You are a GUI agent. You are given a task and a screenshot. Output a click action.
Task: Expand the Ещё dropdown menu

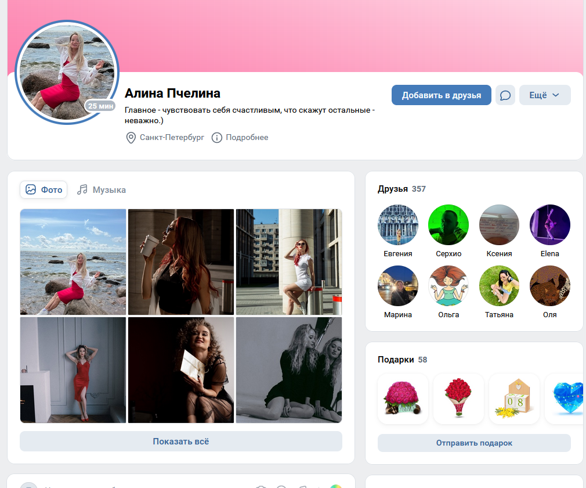click(545, 95)
